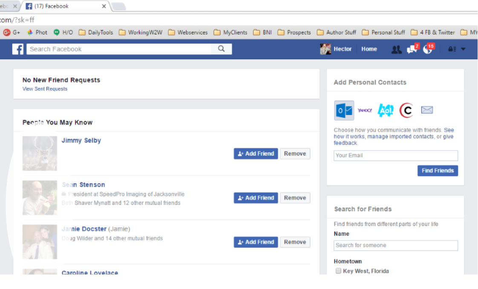
Task: Check the Key West, Florida hometown box
Action: pyautogui.click(x=338, y=271)
